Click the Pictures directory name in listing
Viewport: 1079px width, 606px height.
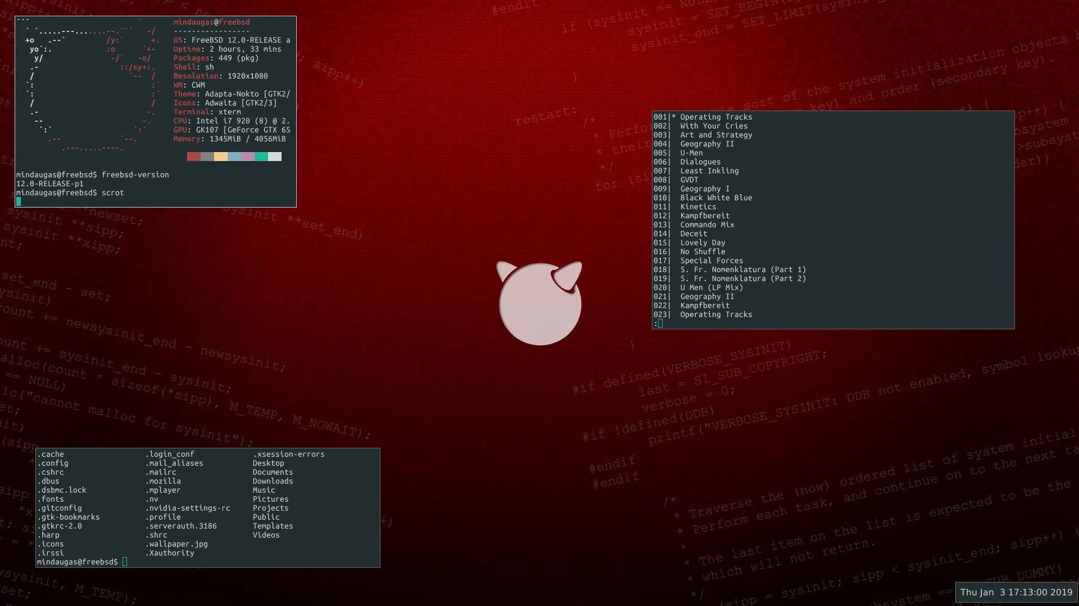[271, 499]
